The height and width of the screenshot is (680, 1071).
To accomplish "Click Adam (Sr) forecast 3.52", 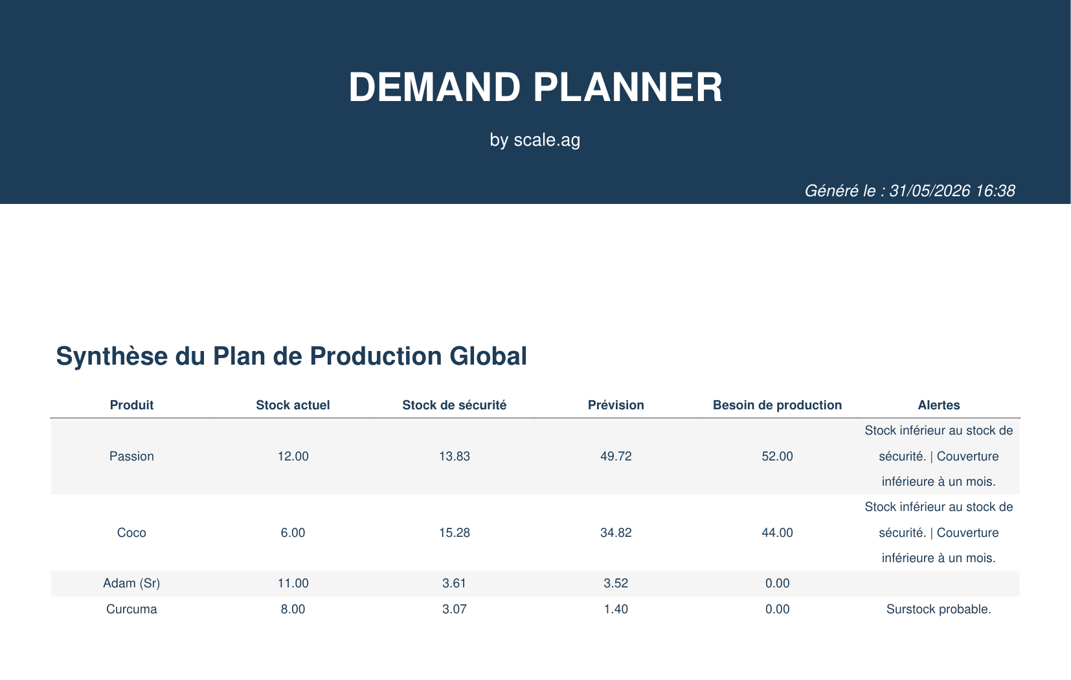I will click(x=616, y=584).
